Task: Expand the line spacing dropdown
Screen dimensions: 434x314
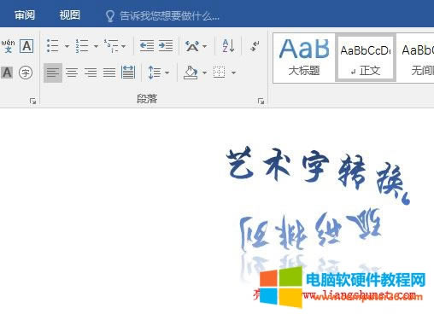Action: pos(167,73)
